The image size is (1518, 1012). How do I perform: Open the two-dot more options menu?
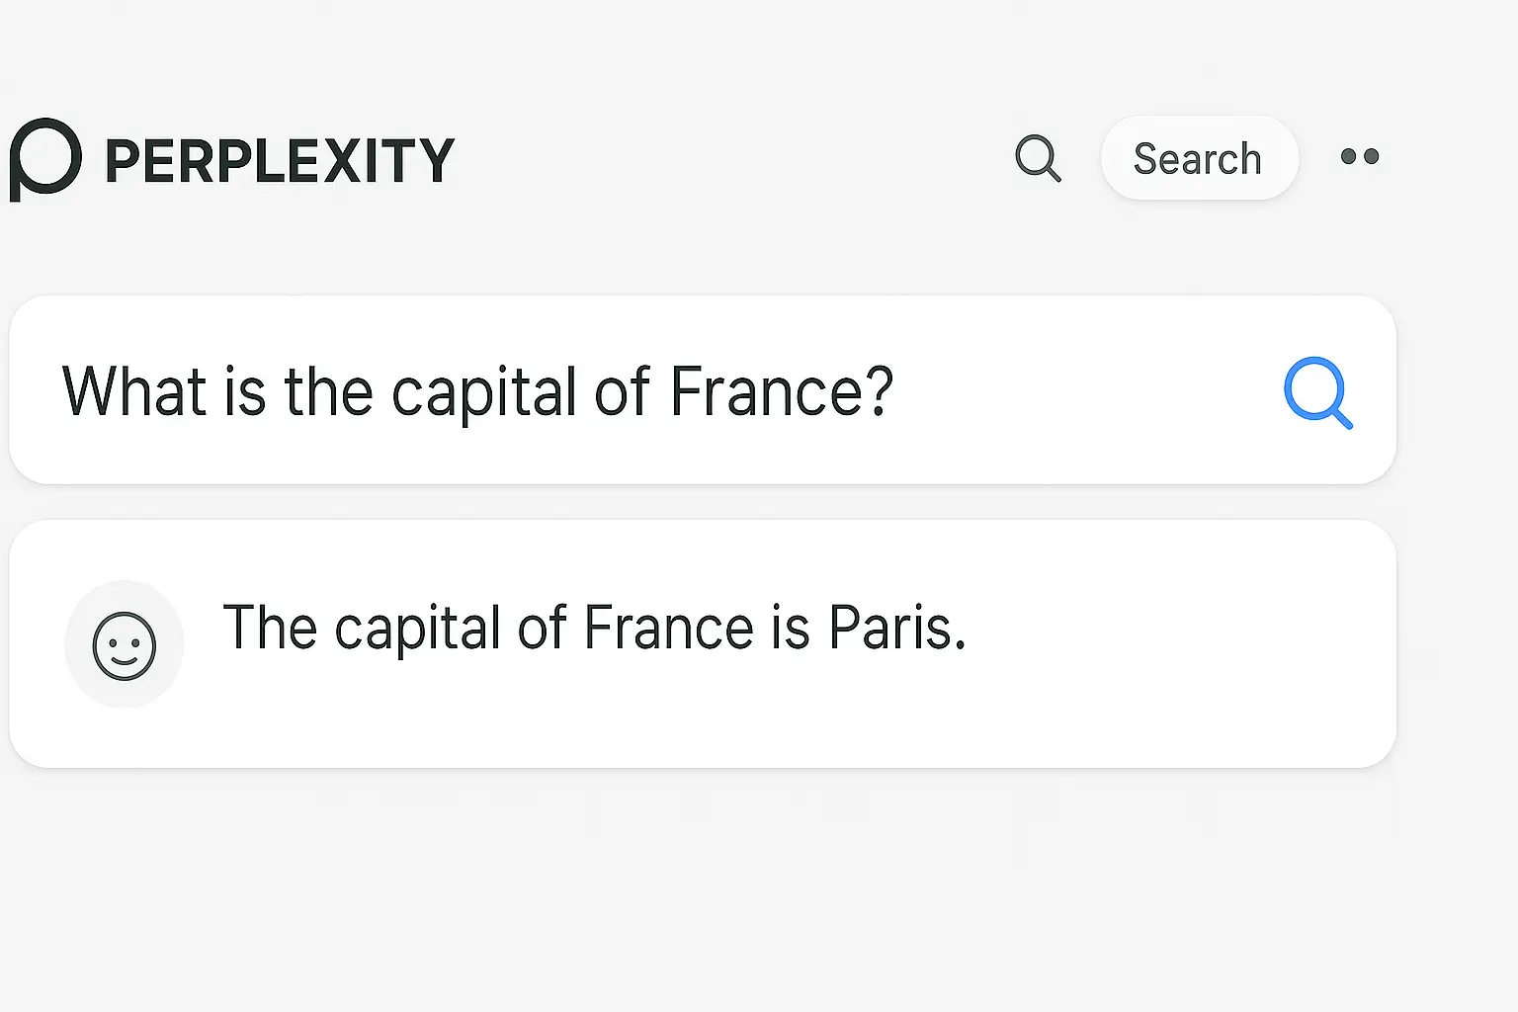1360,156
